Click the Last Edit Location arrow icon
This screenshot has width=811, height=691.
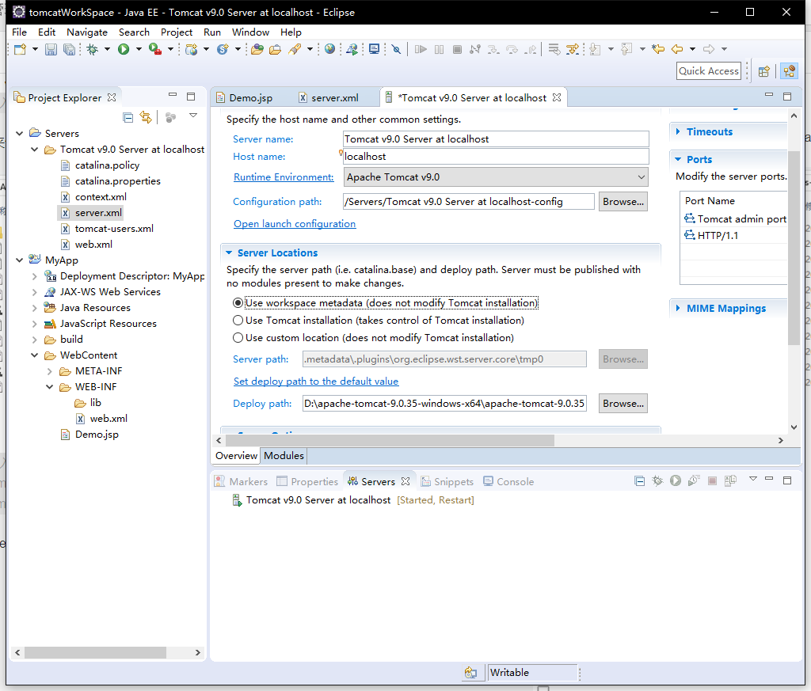[658, 49]
